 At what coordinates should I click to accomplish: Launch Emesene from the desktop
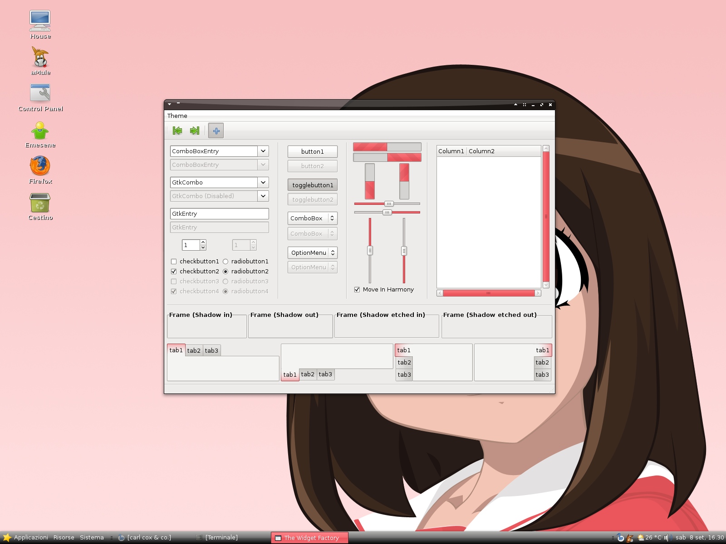(40, 134)
